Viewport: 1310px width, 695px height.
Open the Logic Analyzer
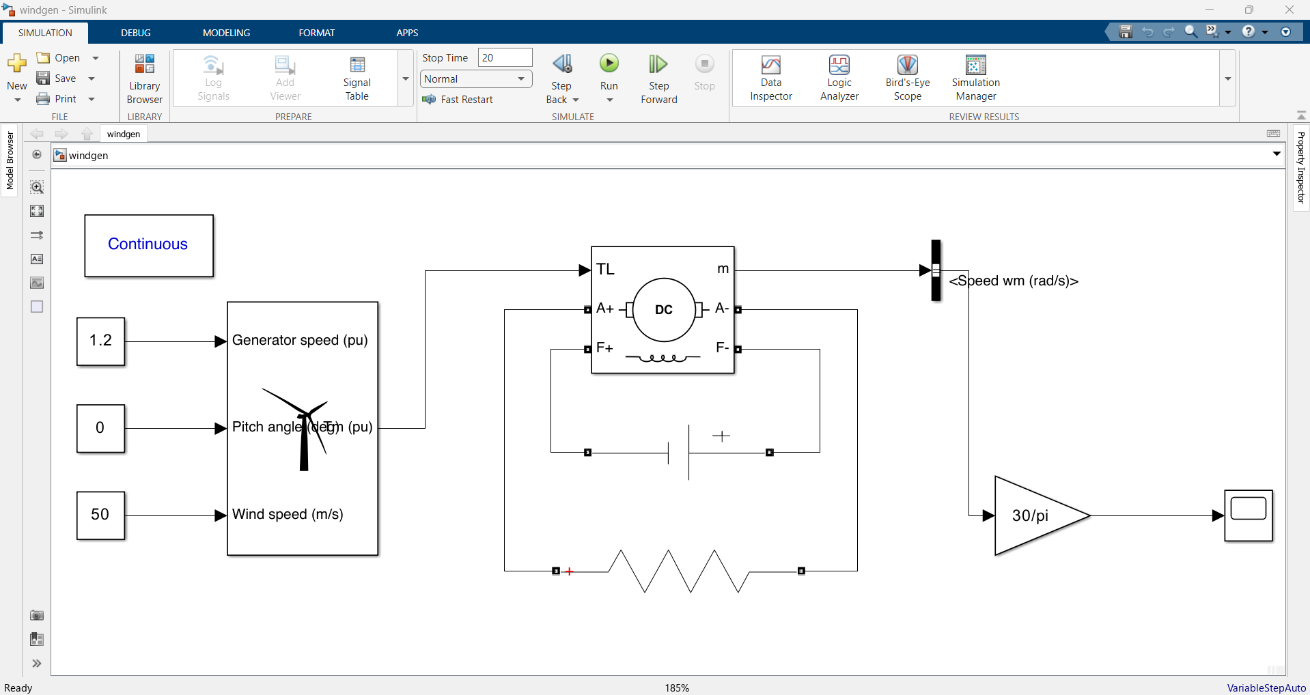839,79
